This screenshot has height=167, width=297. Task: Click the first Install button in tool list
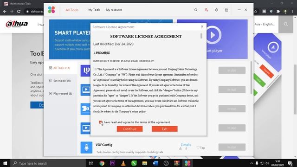coord(232,70)
